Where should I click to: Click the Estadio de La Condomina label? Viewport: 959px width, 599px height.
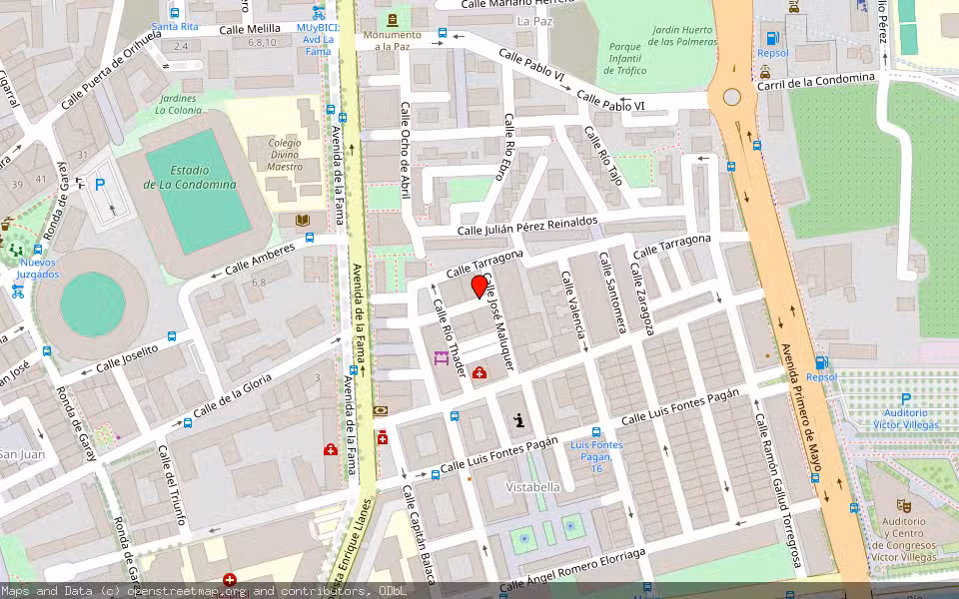point(190,178)
